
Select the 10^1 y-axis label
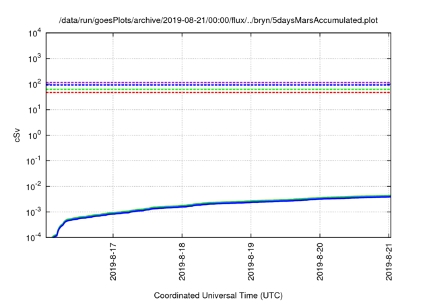click(34, 110)
